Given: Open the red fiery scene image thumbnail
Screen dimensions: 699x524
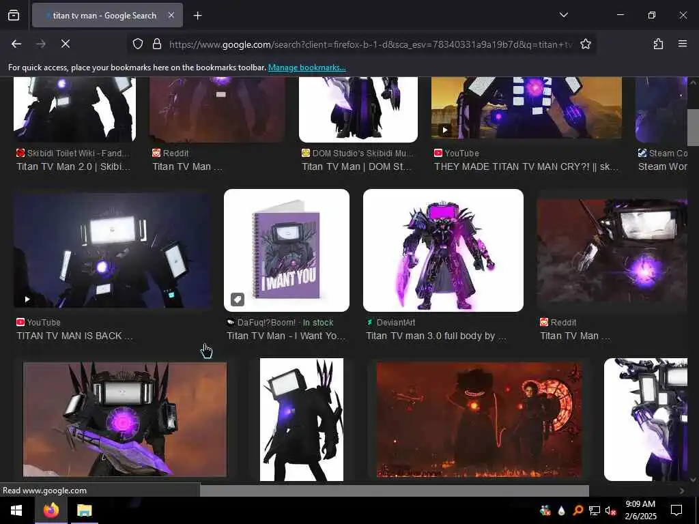Looking at the screenshot, I should 479,420.
